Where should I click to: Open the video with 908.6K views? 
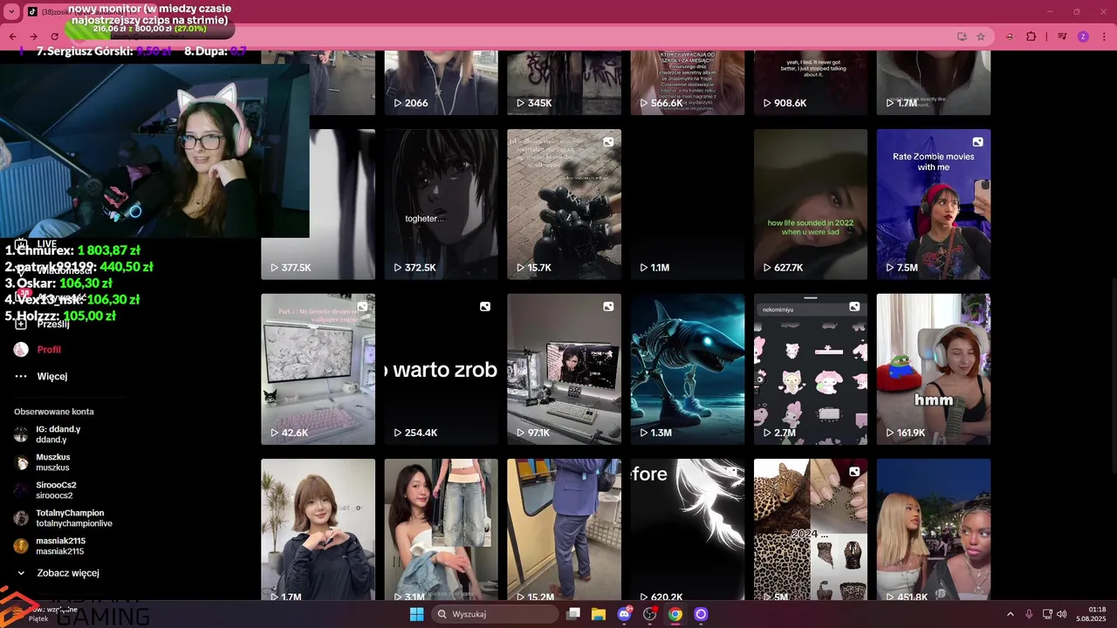click(x=811, y=83)
